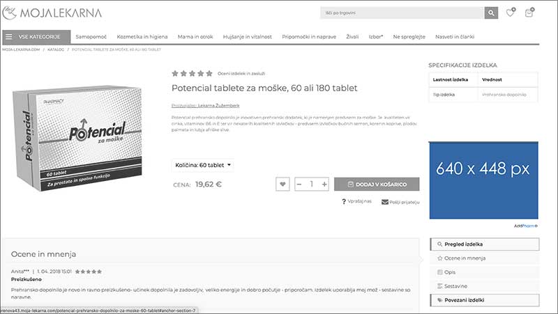Click Pošlji prijatelju envelope link
Screen dimensions: 558x314
point(400,202)
